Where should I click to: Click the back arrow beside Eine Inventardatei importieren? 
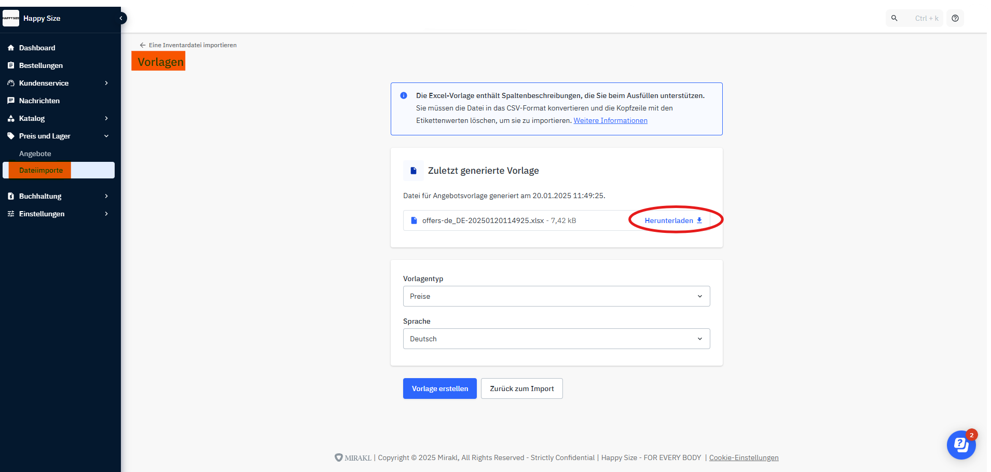tap(143, 45)
